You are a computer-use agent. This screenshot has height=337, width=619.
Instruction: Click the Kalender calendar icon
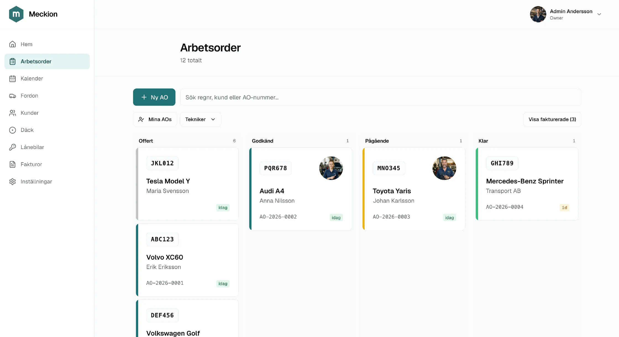point(12,79)
